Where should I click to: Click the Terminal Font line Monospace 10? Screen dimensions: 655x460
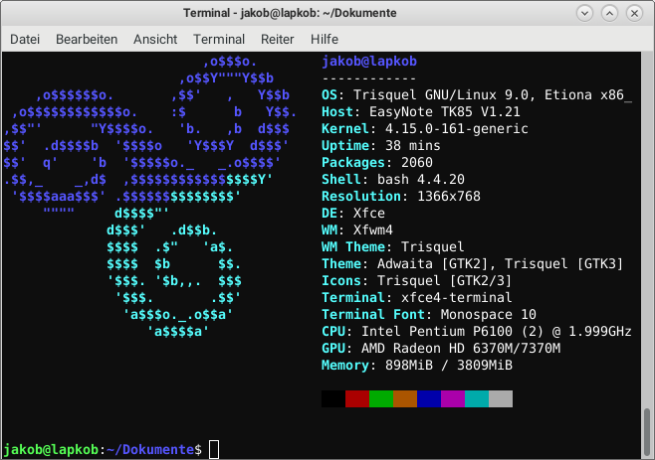429,315
